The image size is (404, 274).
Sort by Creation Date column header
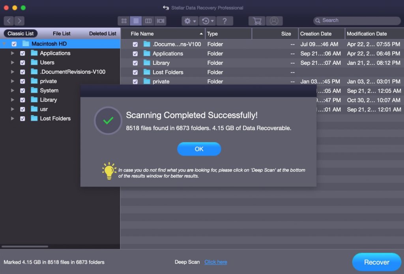coord(322,34)
